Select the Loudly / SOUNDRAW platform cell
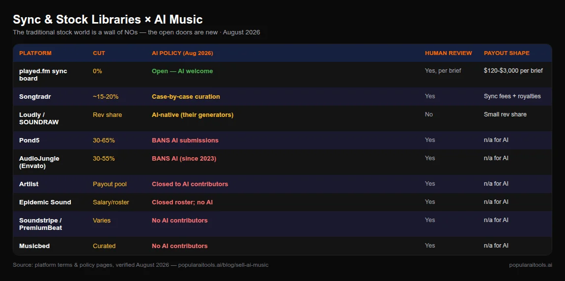 click(38, 118)
